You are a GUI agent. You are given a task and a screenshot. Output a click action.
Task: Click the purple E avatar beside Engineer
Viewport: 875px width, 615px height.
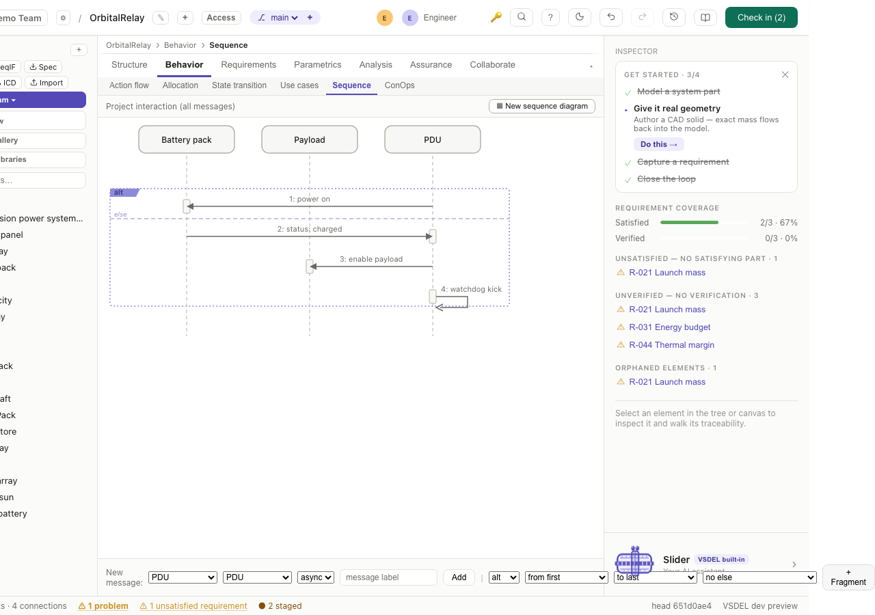410,18
